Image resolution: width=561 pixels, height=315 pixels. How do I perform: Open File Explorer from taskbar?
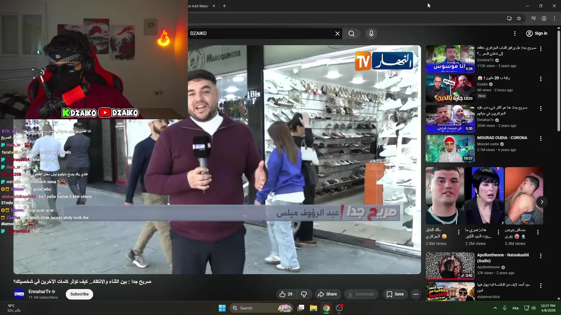(x=313, y=308)
